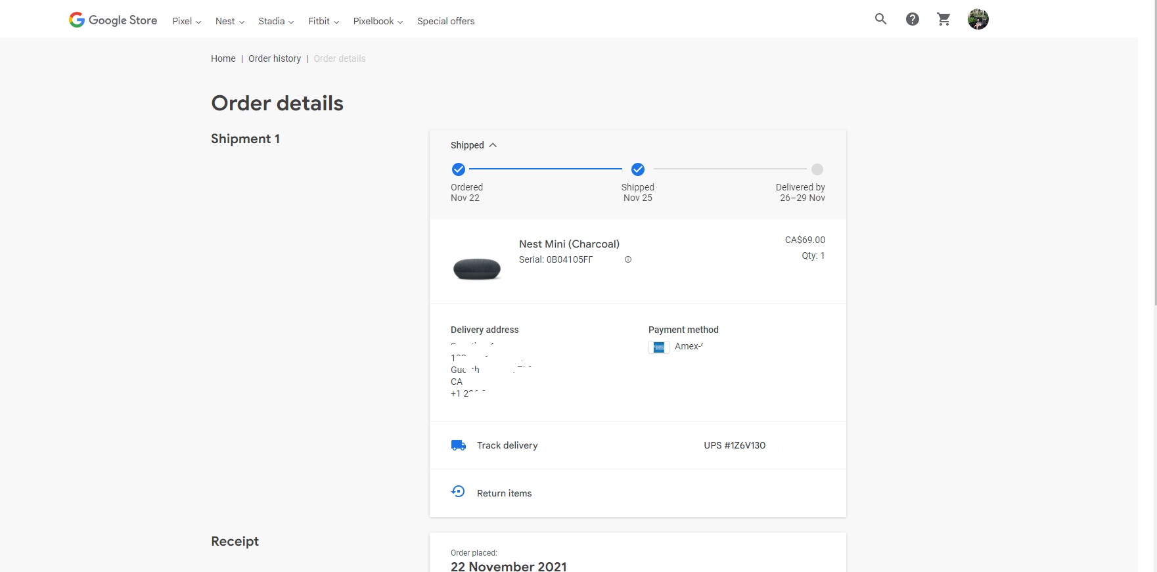Image resolution: width=1157 pixels, height=572 pixels.
Task: Click the Ordered Nov 22 label
Action: click(x=466, y=192)
